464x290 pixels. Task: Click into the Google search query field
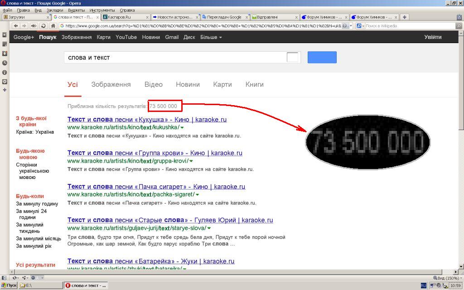click(174, 58)
